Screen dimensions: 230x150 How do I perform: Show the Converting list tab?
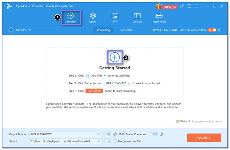pos(103,30)
